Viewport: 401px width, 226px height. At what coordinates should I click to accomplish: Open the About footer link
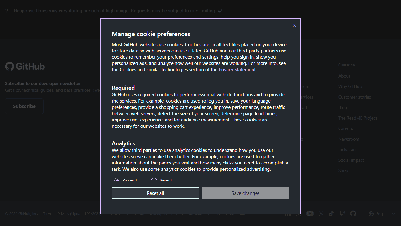344,76
